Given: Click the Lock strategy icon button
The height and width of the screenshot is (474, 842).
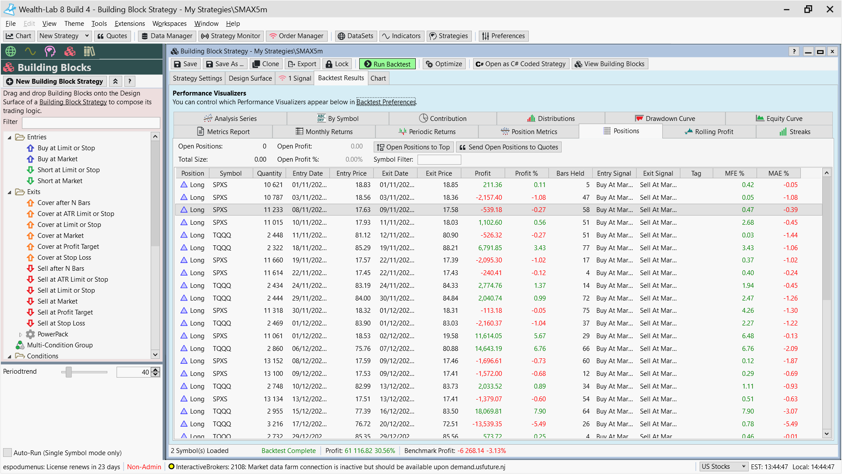Looking at the screenshot, I should tap(337, 64).
